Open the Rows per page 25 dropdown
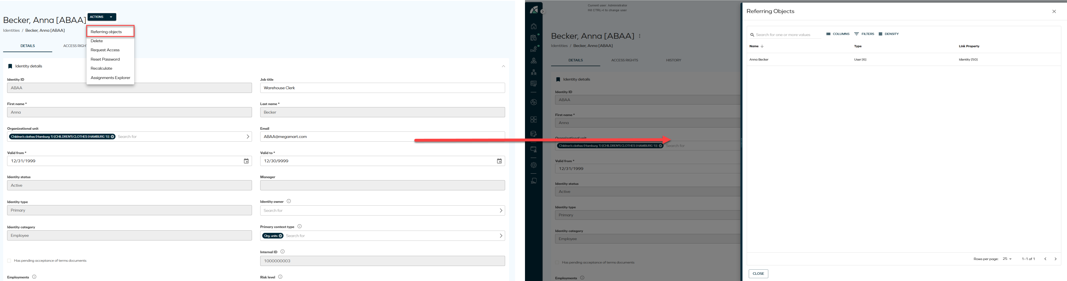The height and width of the screenshot is (281, 1067). click(x=1007, y=259)
